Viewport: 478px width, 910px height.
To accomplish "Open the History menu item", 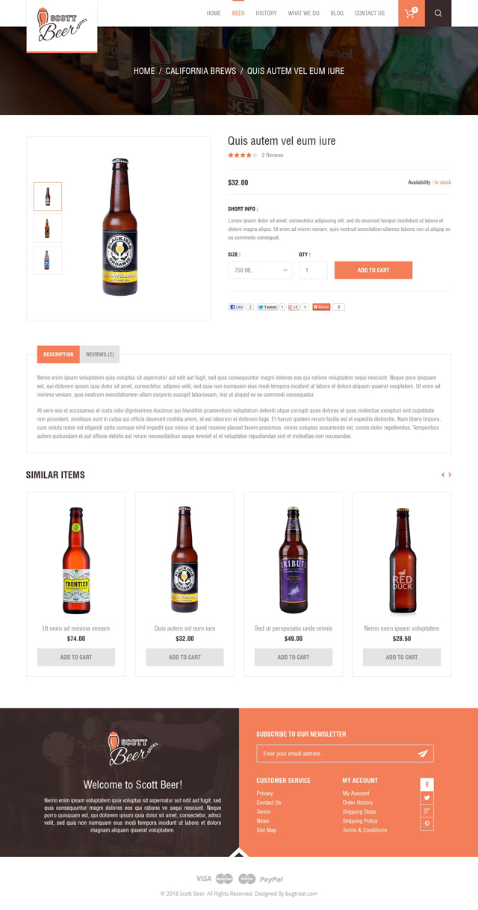I will click(x=266, y=13).
